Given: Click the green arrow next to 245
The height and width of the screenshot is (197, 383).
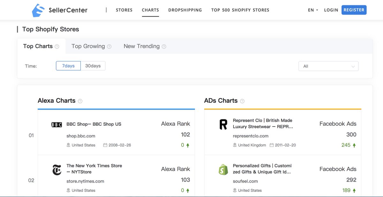Looking at the screenshot, I should [354, 145].
